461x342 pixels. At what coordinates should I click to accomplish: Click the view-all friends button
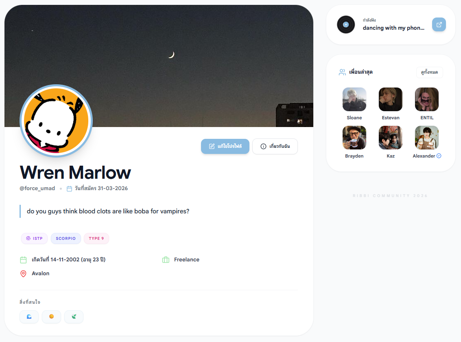click(429, 72)
